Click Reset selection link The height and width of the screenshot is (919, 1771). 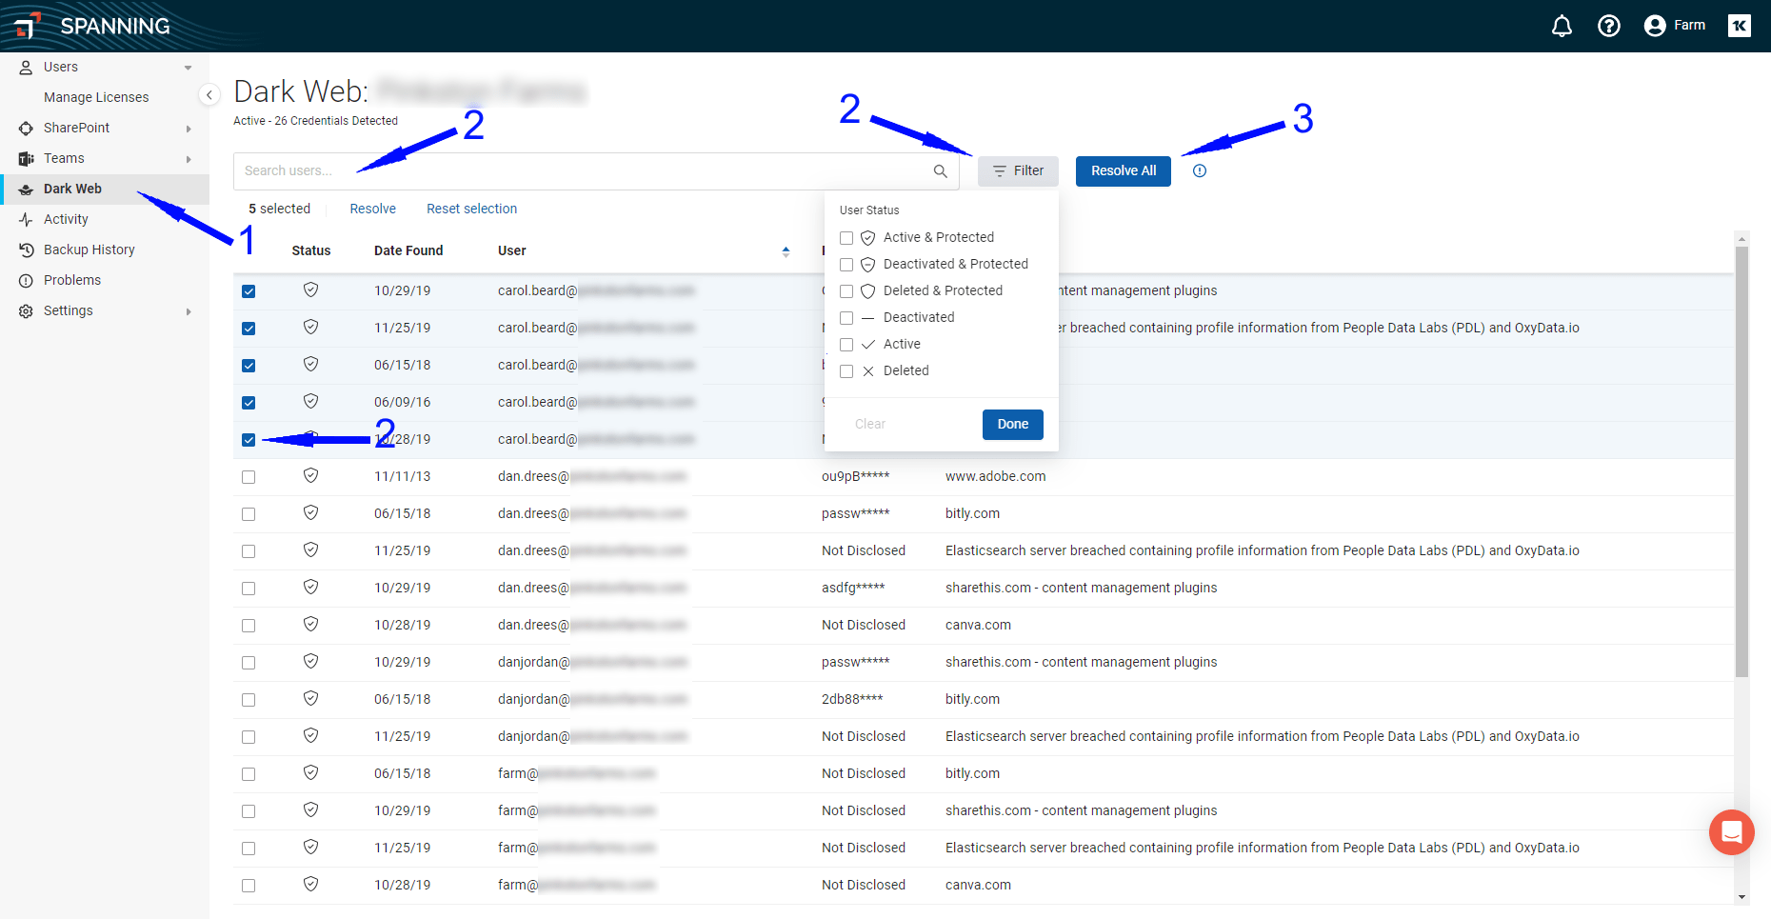471,209
